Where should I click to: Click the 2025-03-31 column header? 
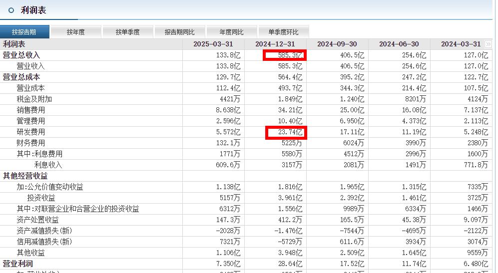click(213, 44)
